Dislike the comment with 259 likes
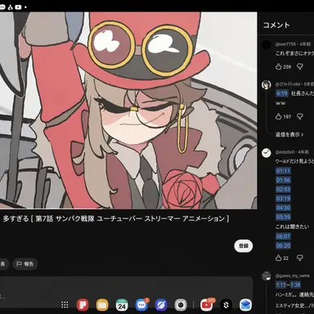The height and width of the screenshot is (314, 314). (300, 66)
